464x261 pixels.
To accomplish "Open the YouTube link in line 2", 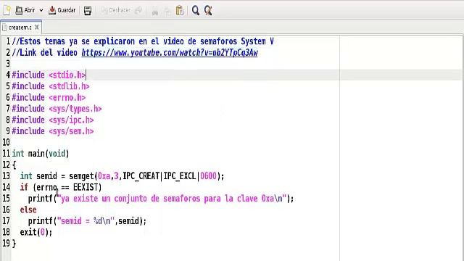I will [170, 53].
